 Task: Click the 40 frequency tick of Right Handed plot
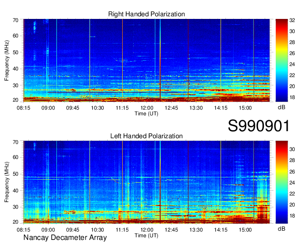pos(15,69)
